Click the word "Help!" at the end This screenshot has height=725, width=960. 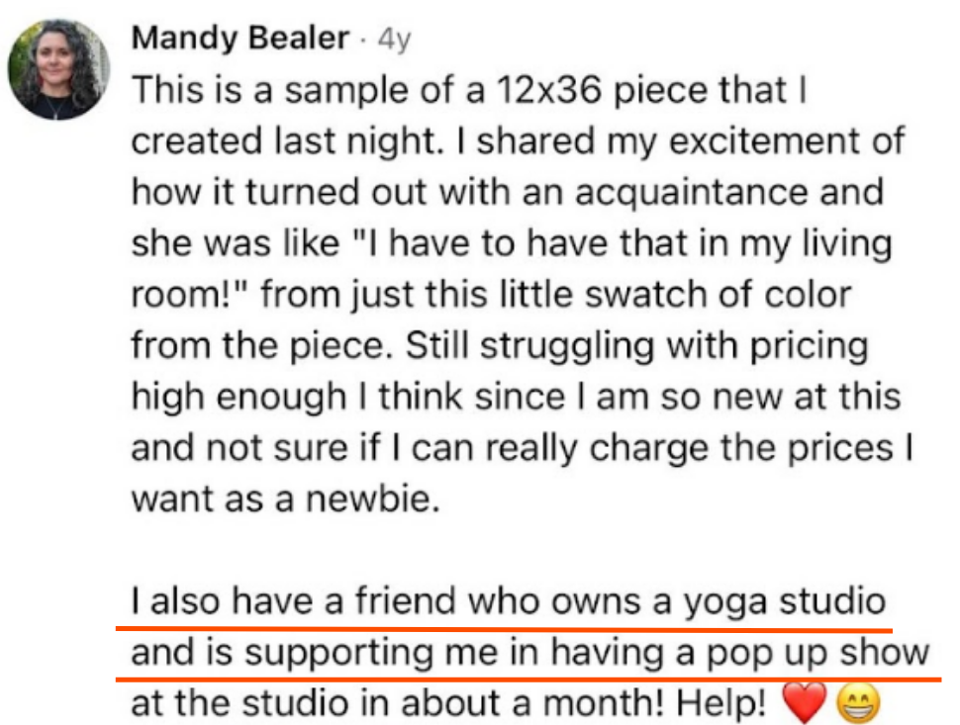point(721,703)
